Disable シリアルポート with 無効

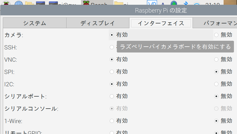216,96
